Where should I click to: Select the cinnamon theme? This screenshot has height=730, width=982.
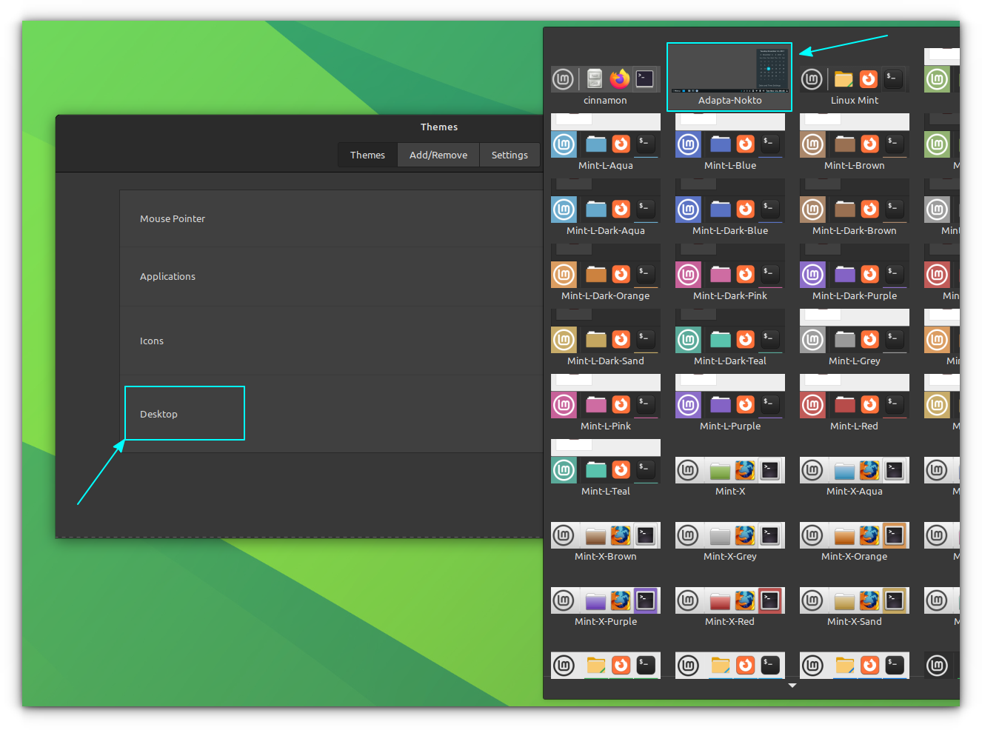click(605, 78)
